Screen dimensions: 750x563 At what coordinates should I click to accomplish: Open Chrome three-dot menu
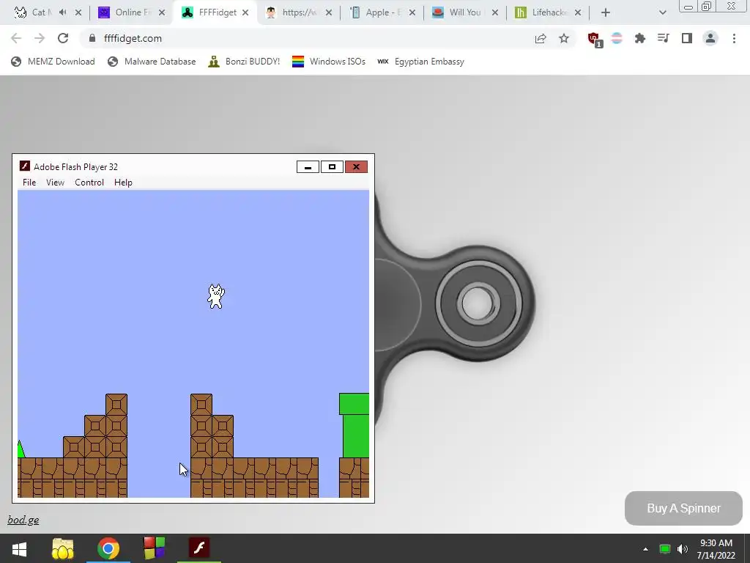[x=734, y=38]
